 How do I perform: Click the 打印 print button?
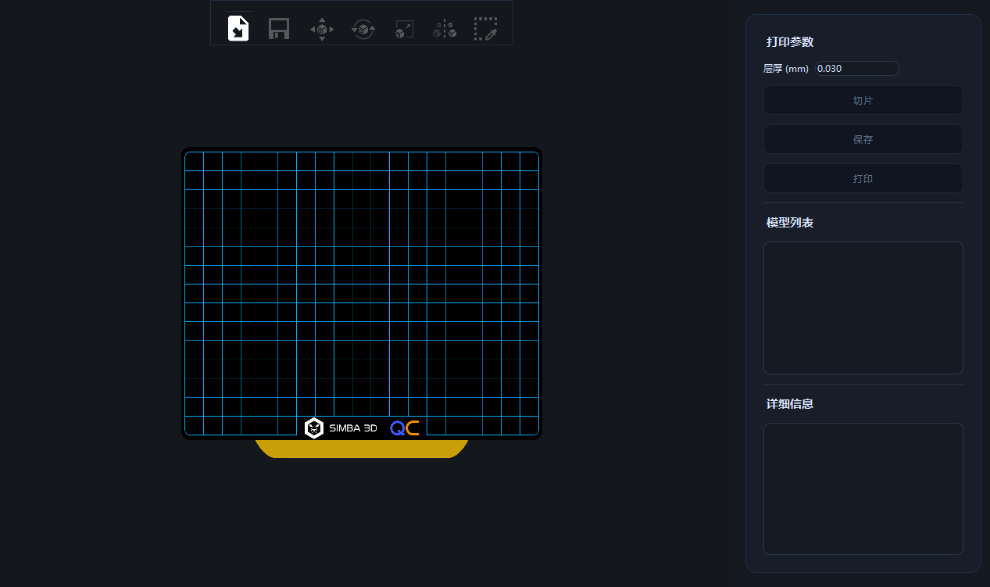[x=863, y=179]
